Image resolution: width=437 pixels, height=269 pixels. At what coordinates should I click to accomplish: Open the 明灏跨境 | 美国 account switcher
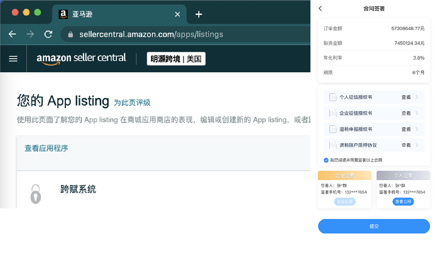pyautogui.click(x=176, y=58)
